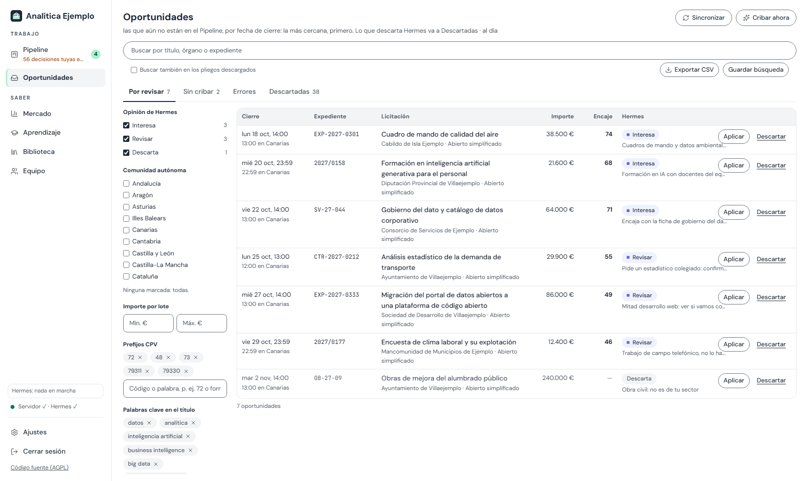Screen dimensions: 808x481
Task: Click the Equipo people icon
Action: click(x=14, y=171)
